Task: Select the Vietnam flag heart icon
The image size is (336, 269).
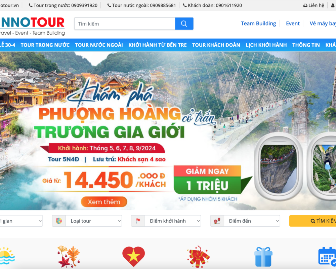Action: click(x=133, y=257)
